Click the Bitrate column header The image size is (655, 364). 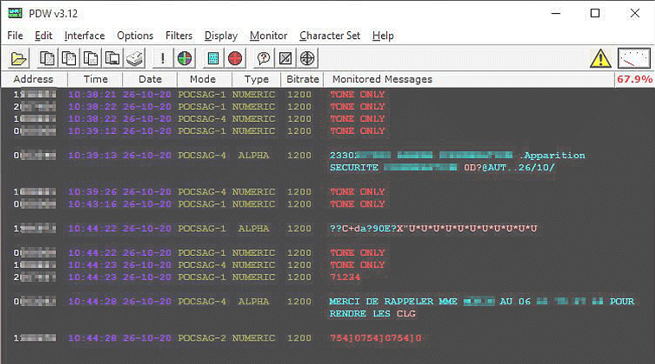(x=302, y=79)
